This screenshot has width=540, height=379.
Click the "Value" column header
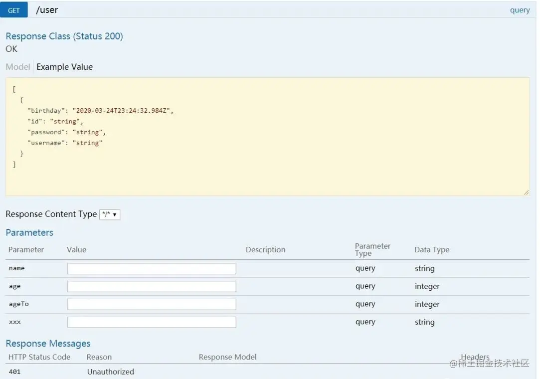point(76,250)
